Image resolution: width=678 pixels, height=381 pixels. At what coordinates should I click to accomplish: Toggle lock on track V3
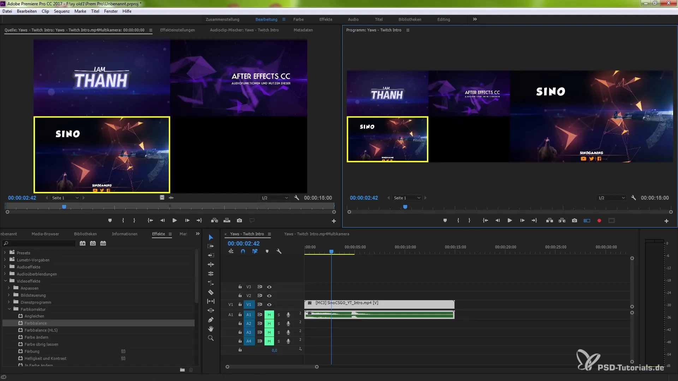point(240,287)
